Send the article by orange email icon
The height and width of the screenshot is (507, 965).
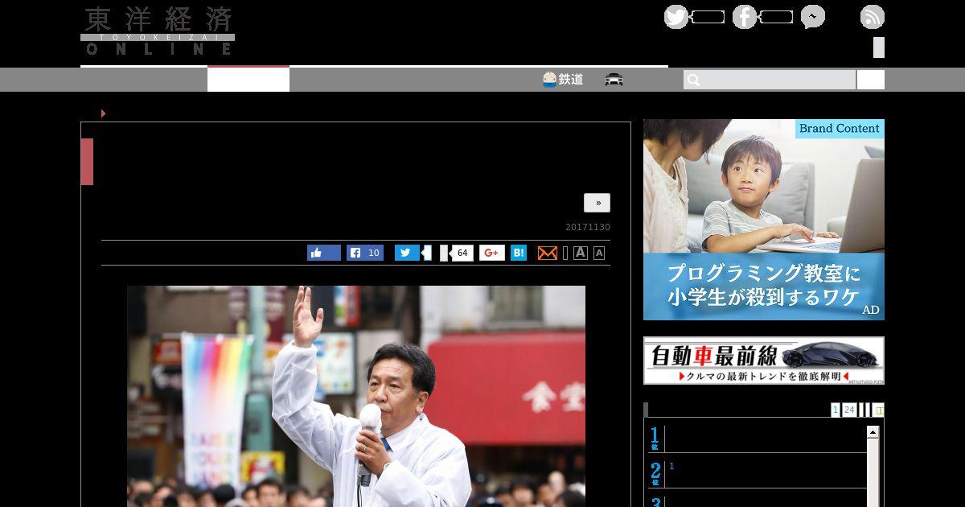click(547, 253)
